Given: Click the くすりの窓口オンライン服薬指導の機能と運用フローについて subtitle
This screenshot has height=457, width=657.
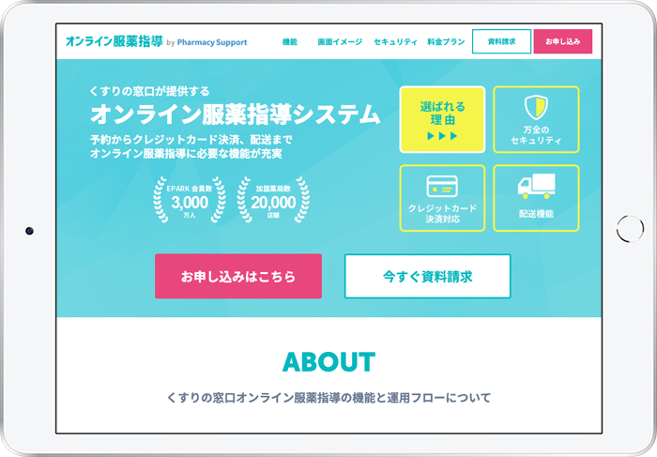Looking at the screenshot, I should 328,398.
